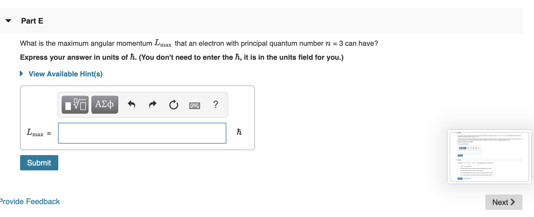Click the chevron on the Next button
This screenshot has width=534, height=217.
[513, 202]
